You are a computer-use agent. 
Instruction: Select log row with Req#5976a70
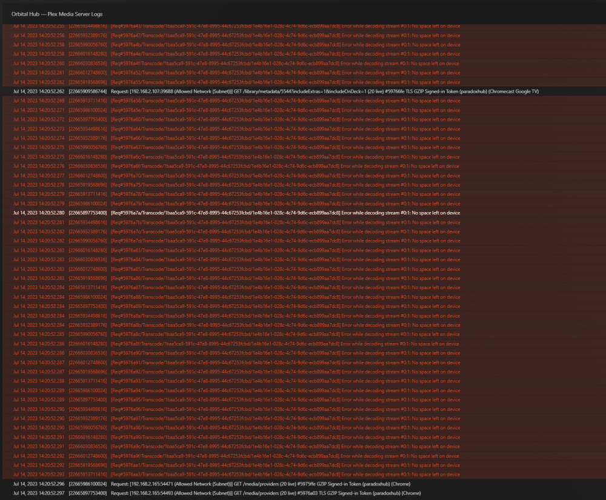point(303,176)
